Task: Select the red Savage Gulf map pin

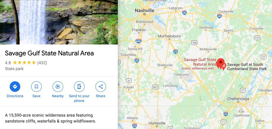Action: [x=221, y=63]
